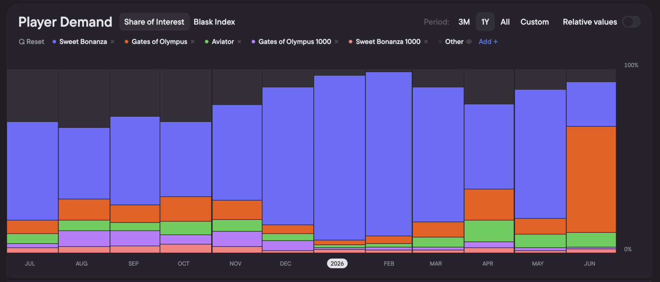The width and height of the screenshot is (660, 282).
Task: Click the JUL axis label
Action: (x=30, y=263)
